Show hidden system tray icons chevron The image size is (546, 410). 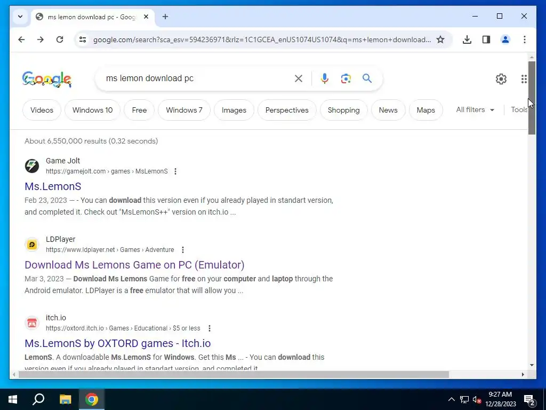click(x=451, y=399)
